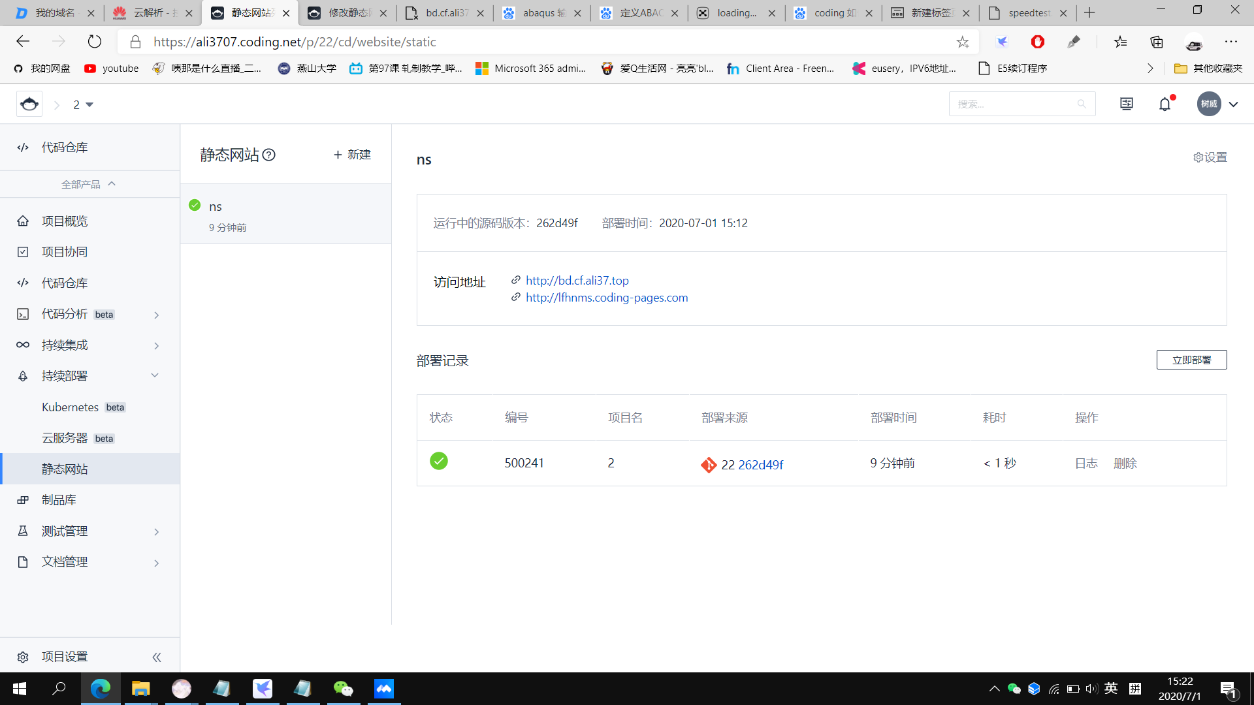Click the notification bell icon
The width and height of the screenshot is (1254, 705).
coord(1165,104)
